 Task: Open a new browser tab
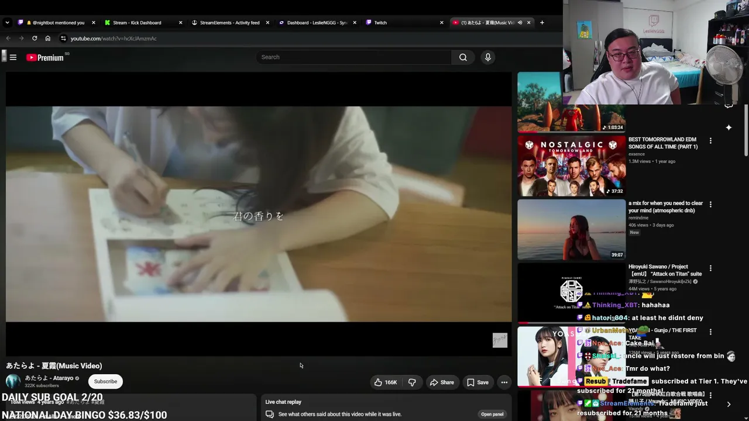tap(542, 23)
